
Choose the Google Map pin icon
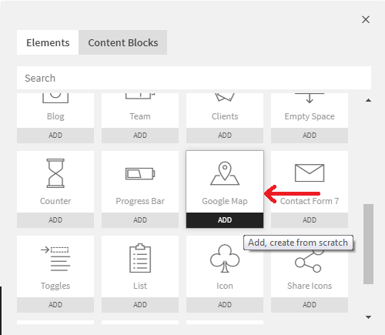coord(225,173)
